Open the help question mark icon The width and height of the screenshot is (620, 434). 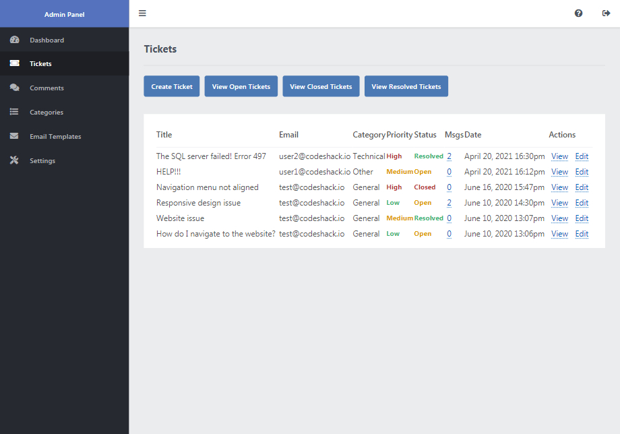pyautogui.click(x=578, y=13)
